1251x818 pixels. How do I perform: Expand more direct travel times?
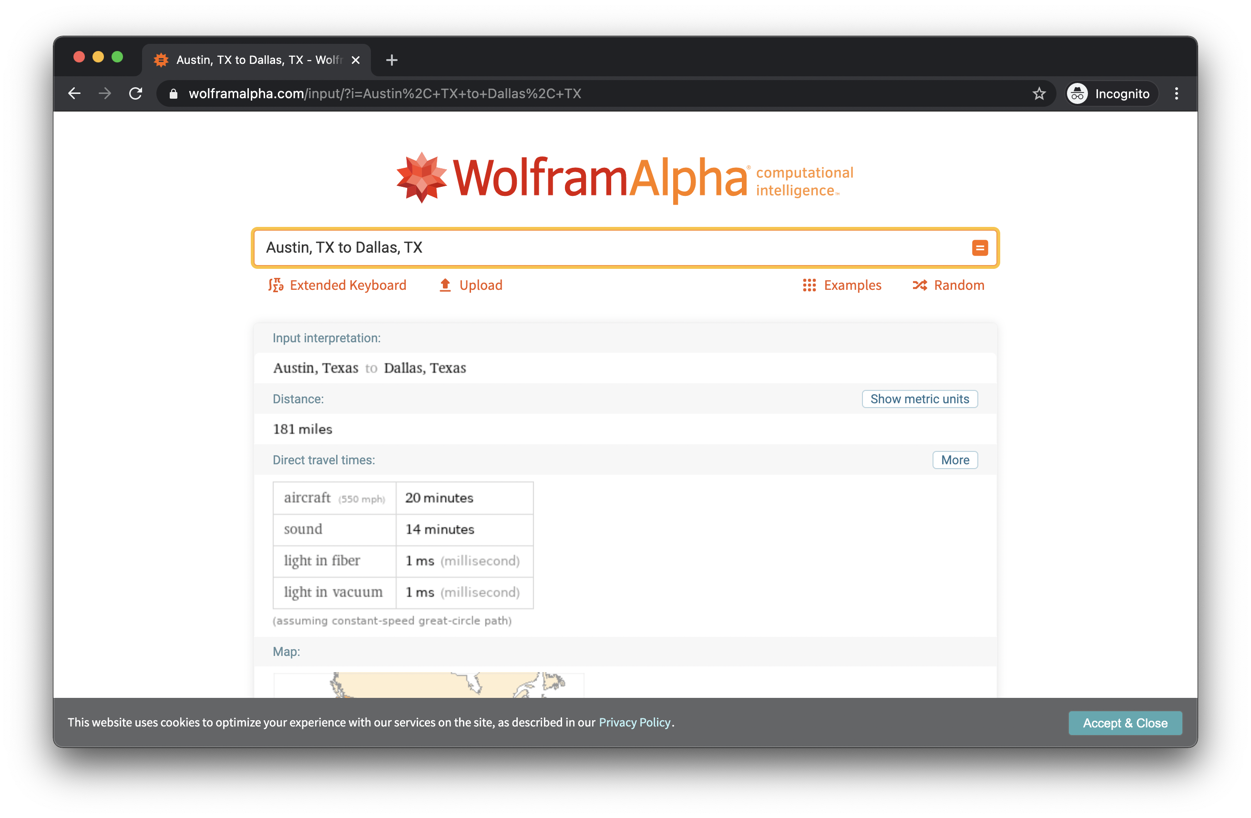point(954,460)
